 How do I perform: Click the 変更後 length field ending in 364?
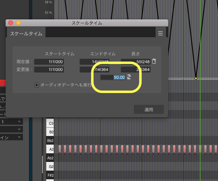click(136, 69)
